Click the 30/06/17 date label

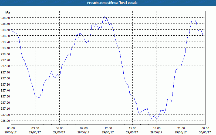(x=205, y=132)
